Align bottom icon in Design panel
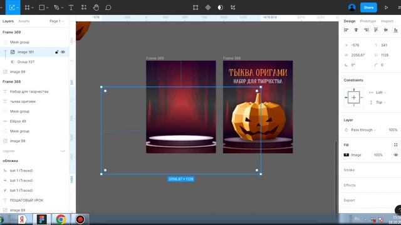Viewport: 401px width, 225px height. pyautogui.click(x=395, y=30)
